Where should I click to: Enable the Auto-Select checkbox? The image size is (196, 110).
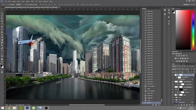coord(8,5)
